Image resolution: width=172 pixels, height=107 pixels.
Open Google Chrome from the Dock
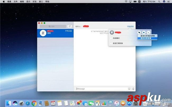[x=34, y=103]
